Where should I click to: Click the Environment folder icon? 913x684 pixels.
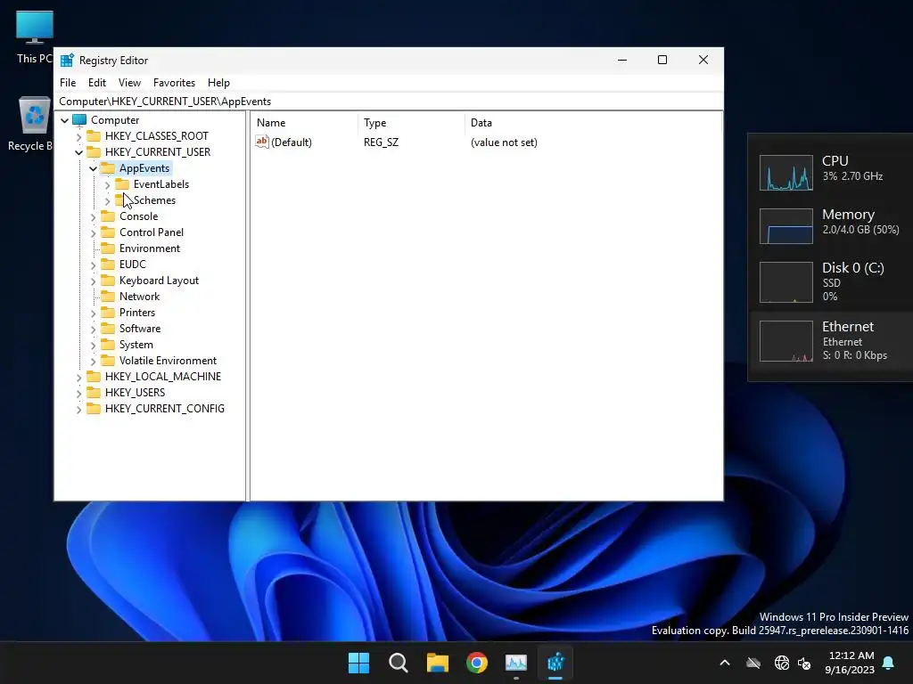pyautogui.click(x=108, y=248)
